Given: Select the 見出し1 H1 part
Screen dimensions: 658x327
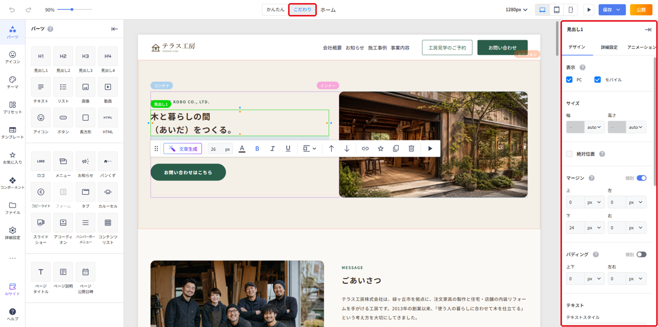Looking at the screenshot, I should point(41,60).
